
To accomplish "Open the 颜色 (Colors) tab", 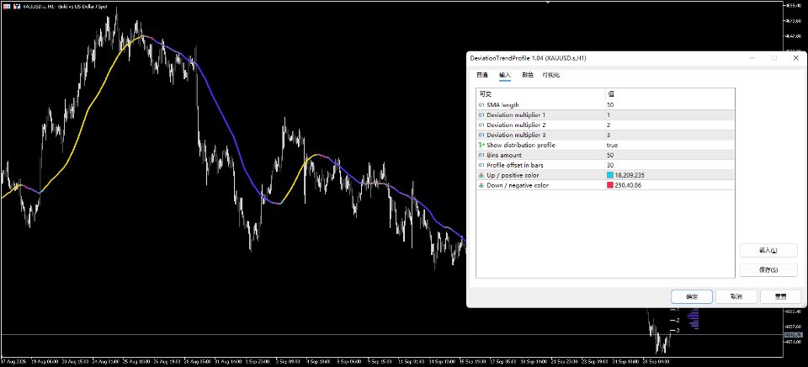I will tap(528, 75).
